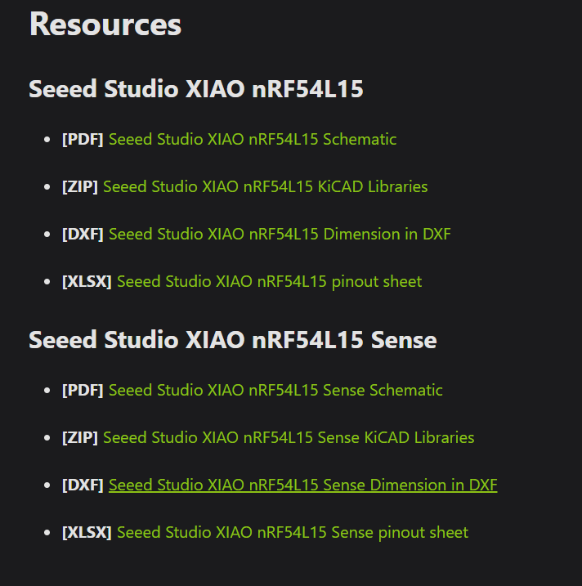Open Seeed Studio XIAO nRF54L15 Dimension in DXF
Screen dimensions: 582x586
click(x=280, y=235)
